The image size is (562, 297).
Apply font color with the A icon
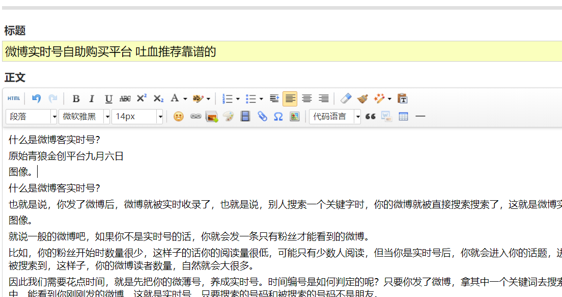175,98
